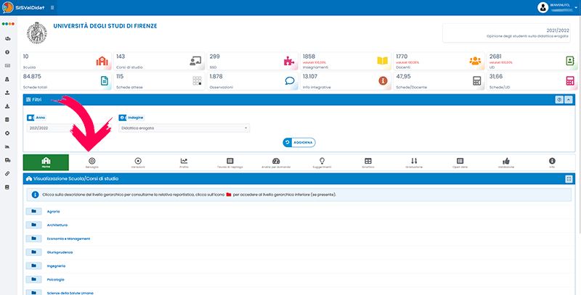Open the Agraria folder icon
Screen dimensions: 581x295
point(34,211)
